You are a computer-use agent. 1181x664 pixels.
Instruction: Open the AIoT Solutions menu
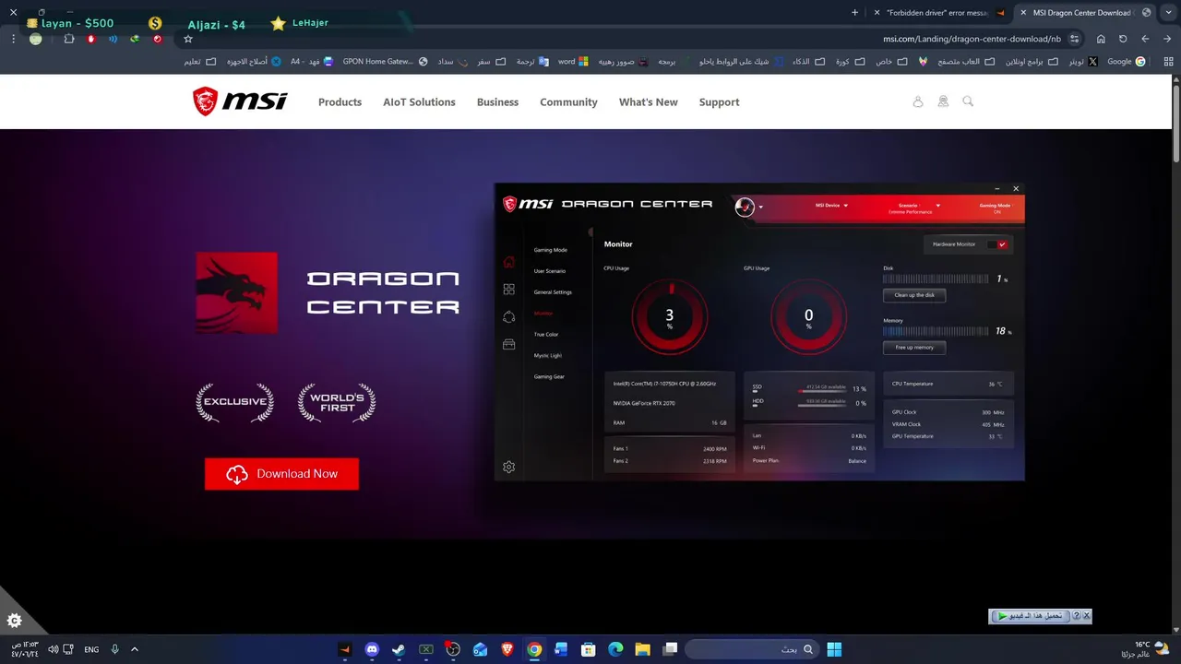[x=419, y=102]
